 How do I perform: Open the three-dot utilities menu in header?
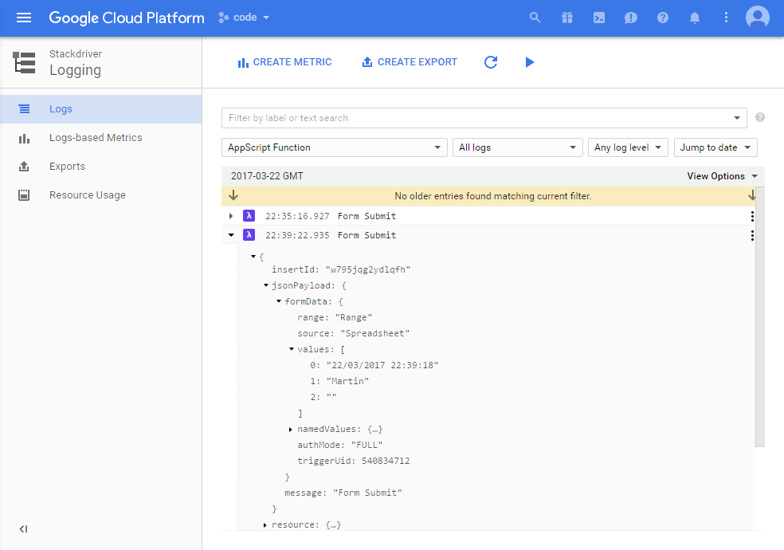[x=726, y=18]
